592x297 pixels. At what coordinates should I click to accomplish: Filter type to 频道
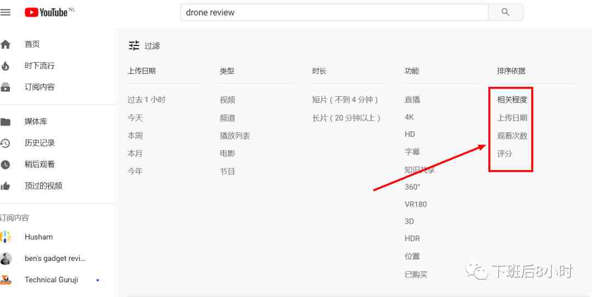pyautogui.click(x=227, y=118)
